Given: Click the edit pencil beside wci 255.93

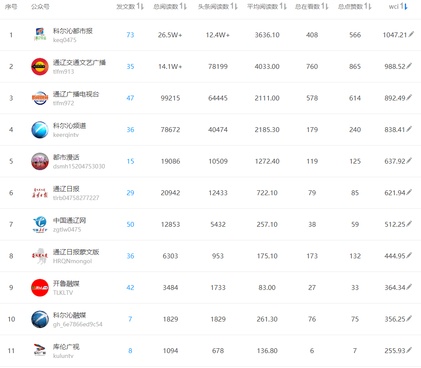Looking at the screenshot, I should (409, 350).
